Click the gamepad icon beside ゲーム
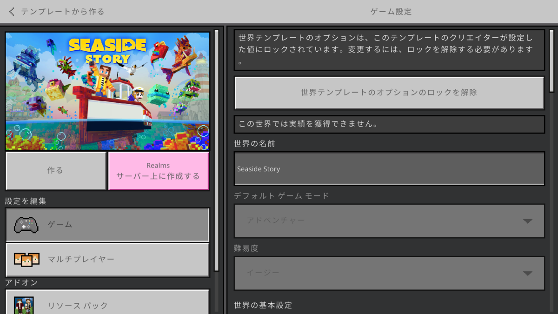This screenshot has width=558, height=314. click(26, 225)
